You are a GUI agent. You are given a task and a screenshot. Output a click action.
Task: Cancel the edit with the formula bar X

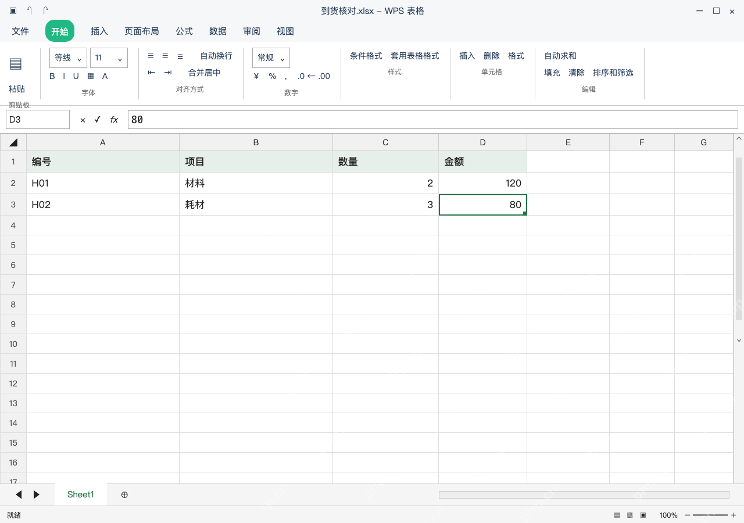tap(83, 120)
